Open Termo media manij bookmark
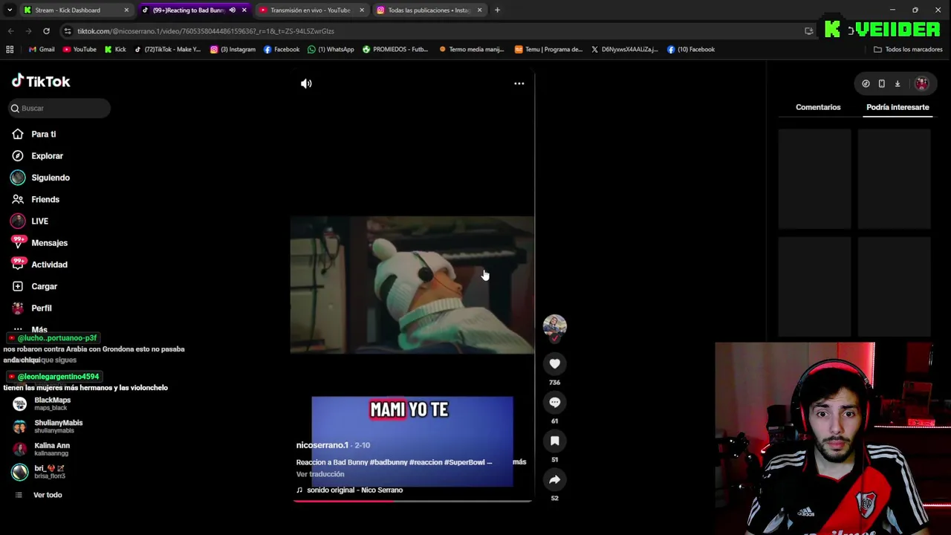Screen dimensions: 951x535 click(471, 50)
